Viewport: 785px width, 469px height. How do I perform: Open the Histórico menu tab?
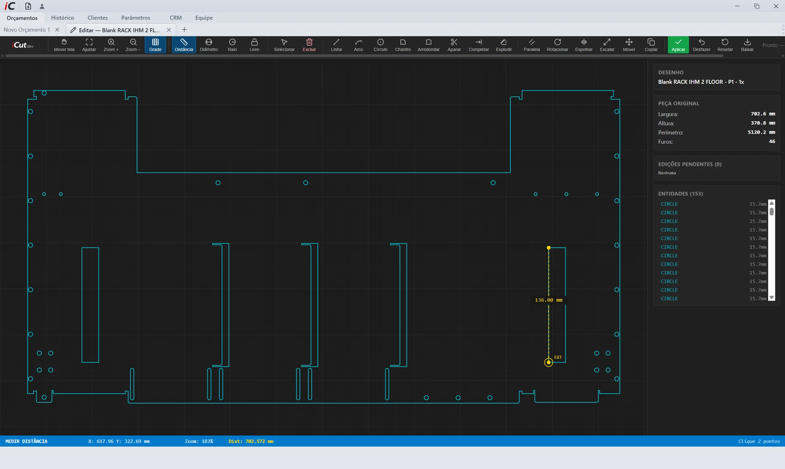point(62,18)
